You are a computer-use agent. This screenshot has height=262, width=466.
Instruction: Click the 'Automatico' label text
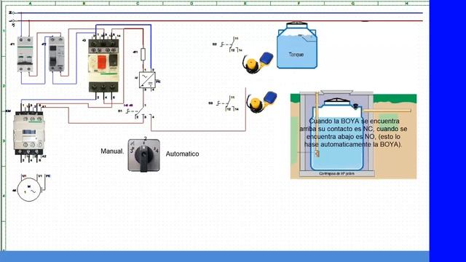tap(182, 154)
